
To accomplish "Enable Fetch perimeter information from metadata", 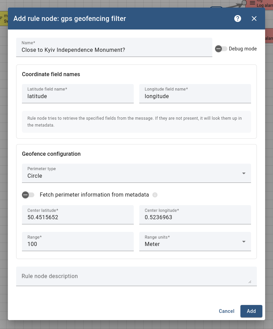I will point(28,195).
